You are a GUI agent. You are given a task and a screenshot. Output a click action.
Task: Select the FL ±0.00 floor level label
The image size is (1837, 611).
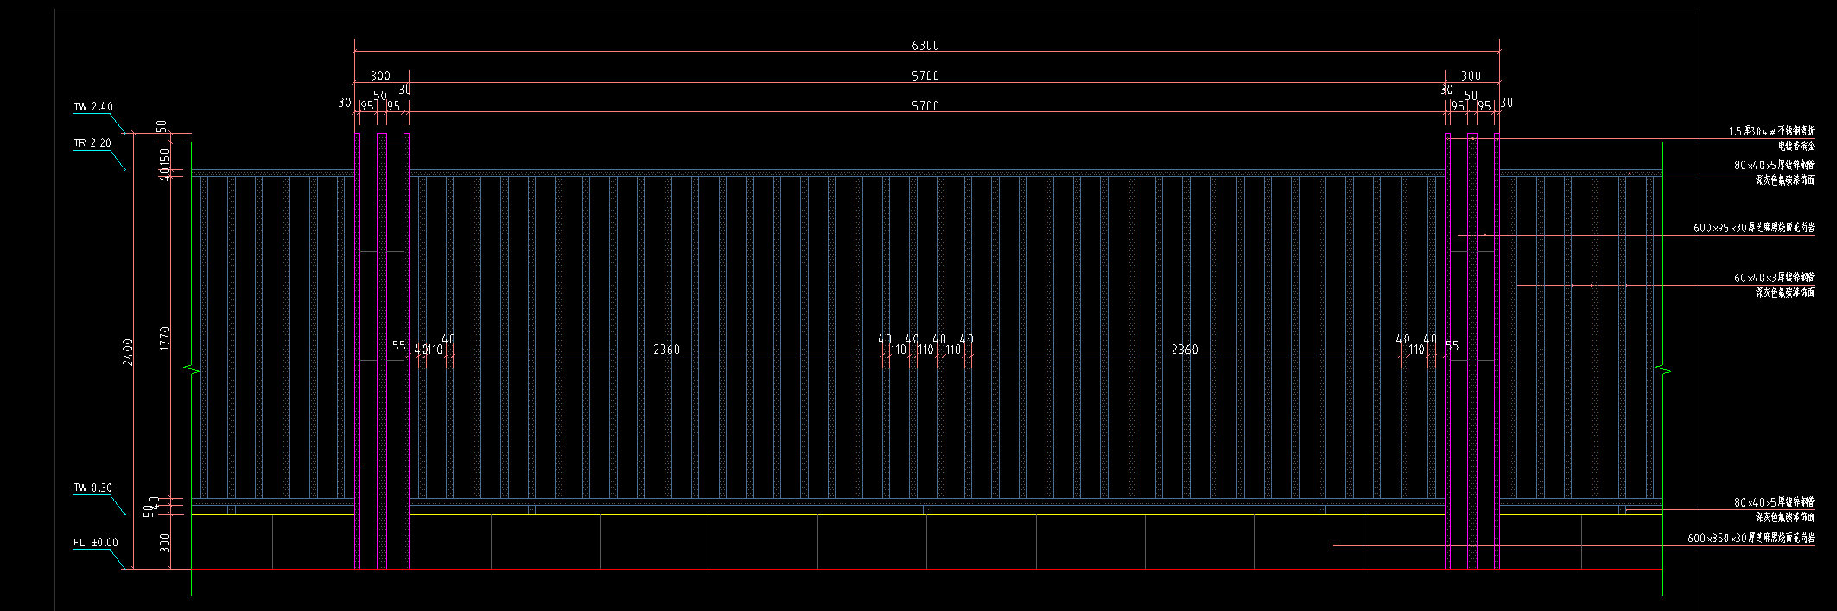[x=95, y=543]
